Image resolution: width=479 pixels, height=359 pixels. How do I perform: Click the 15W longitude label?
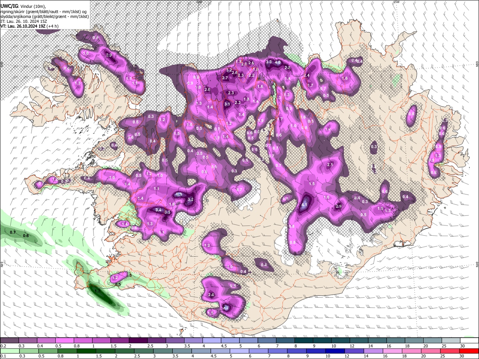[397, 2]
